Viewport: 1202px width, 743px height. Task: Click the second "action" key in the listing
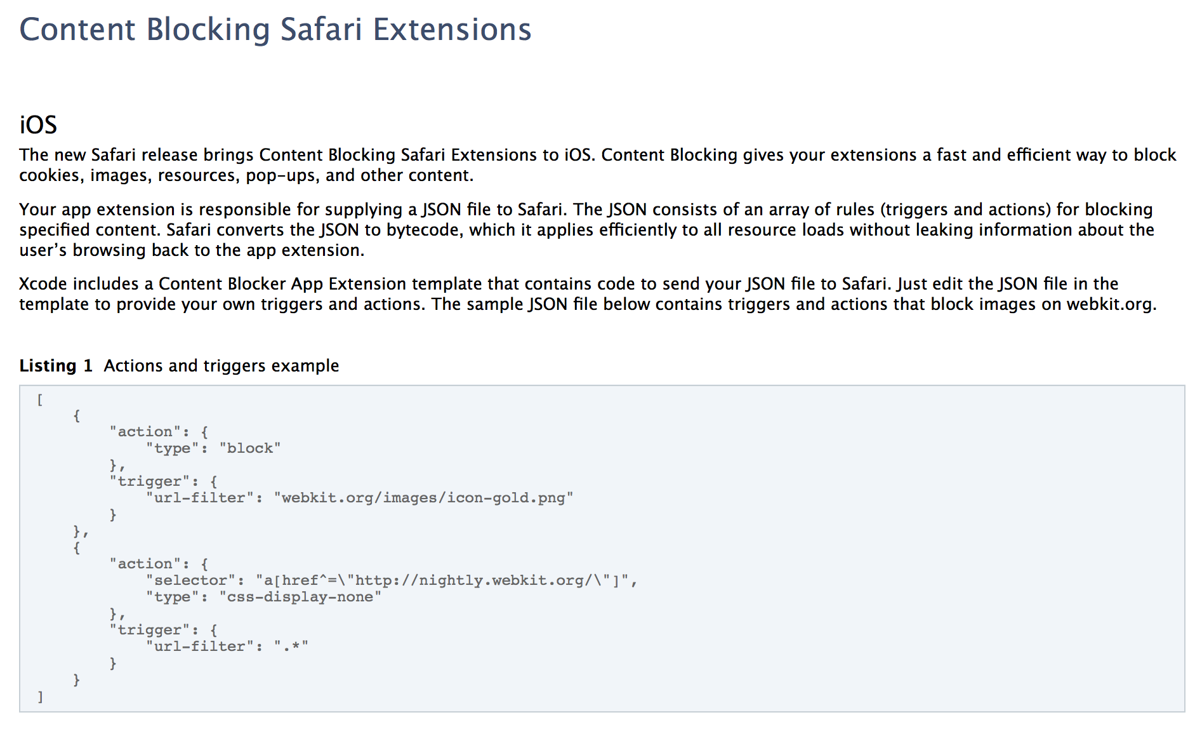[x=145, y=564]
